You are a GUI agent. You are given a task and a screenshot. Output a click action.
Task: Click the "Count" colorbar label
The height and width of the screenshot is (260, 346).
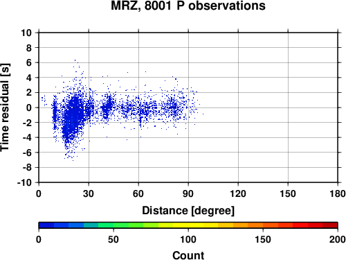point(188,255)
